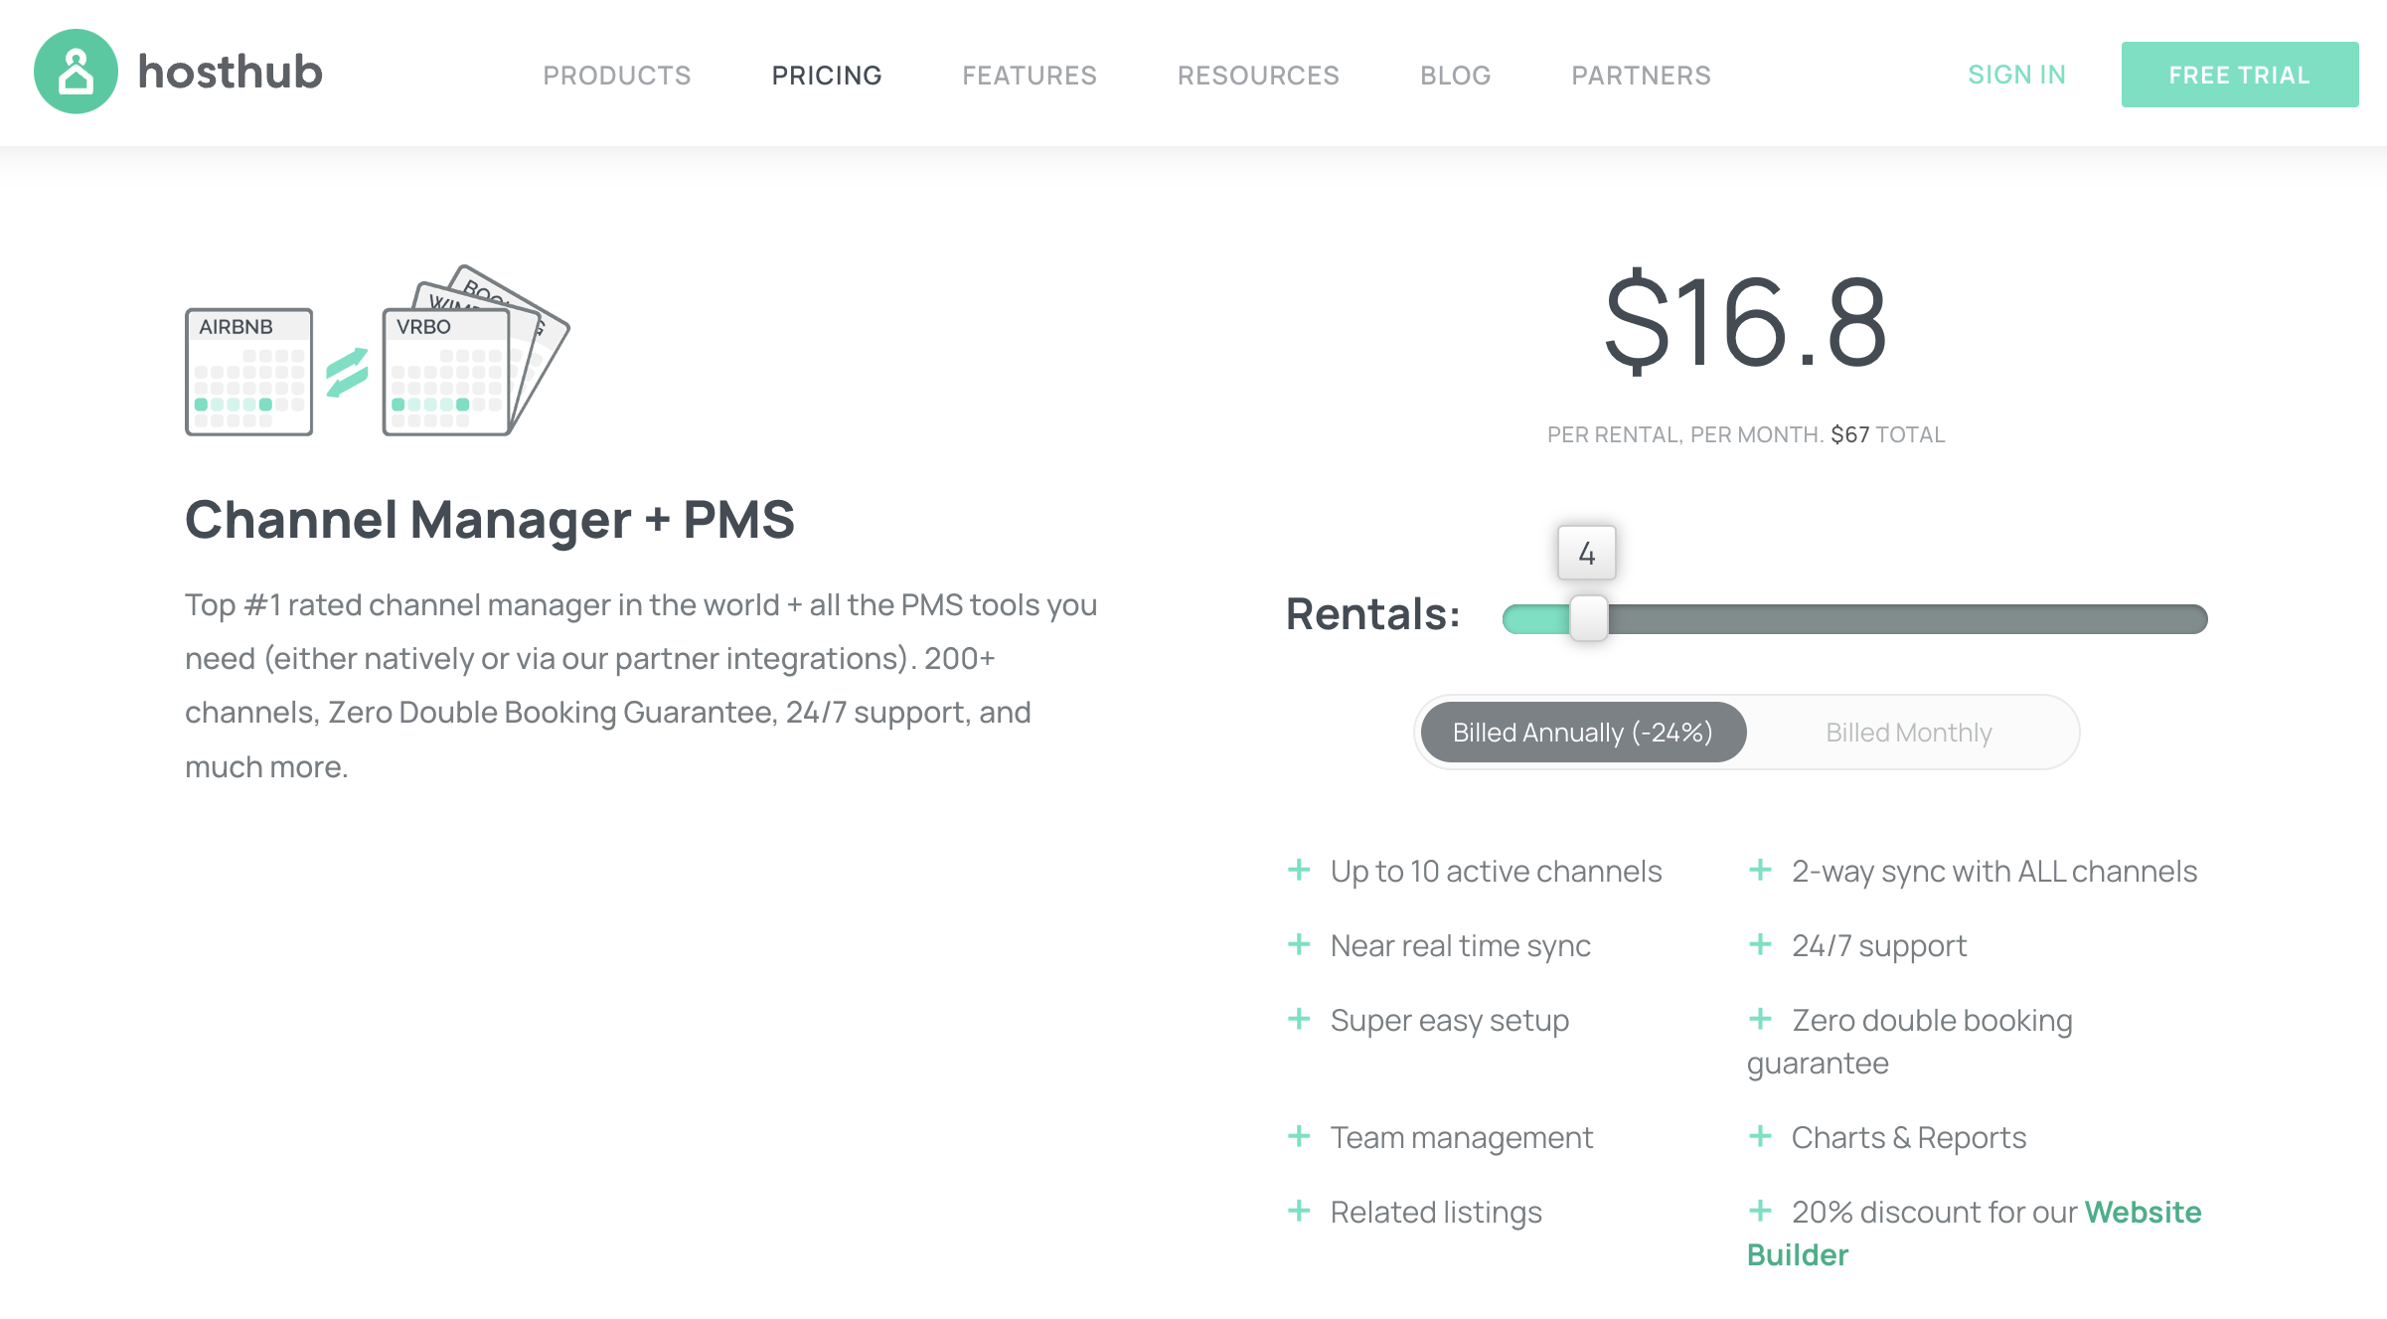Open the FEATURES menu
This screenshot has height=1319, width=2387.
pyautogui.click(x=1030, y=75)
